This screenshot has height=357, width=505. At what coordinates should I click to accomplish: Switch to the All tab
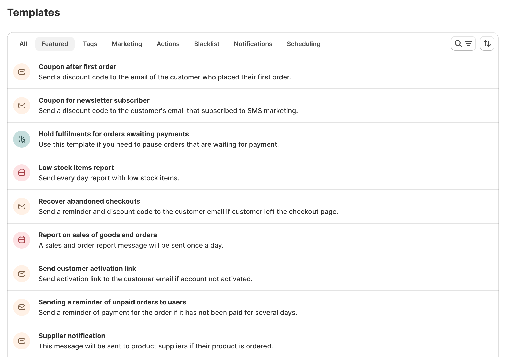[23, 44]
